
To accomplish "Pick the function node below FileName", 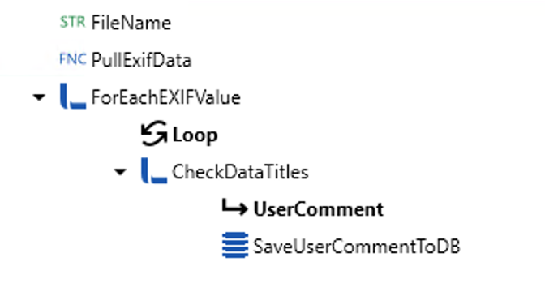I will pos(141,60).
